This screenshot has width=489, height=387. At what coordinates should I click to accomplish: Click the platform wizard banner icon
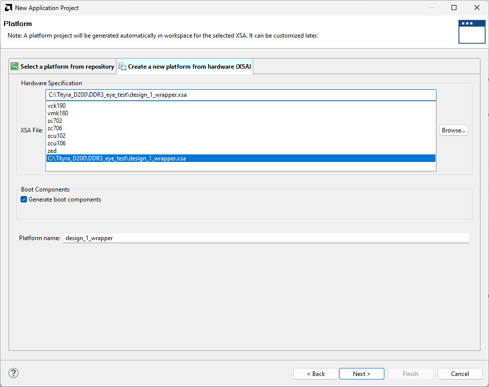click(x=471, y=32)
